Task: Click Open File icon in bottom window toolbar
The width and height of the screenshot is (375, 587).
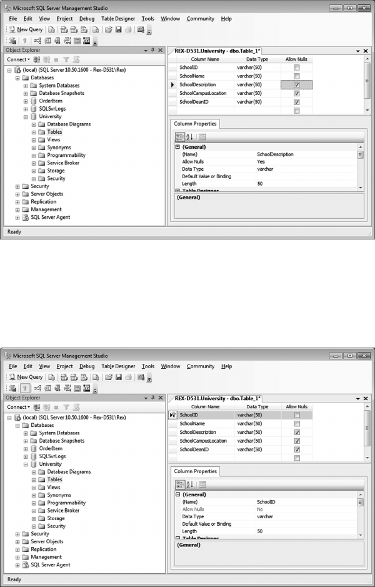Action: (109, 377)
